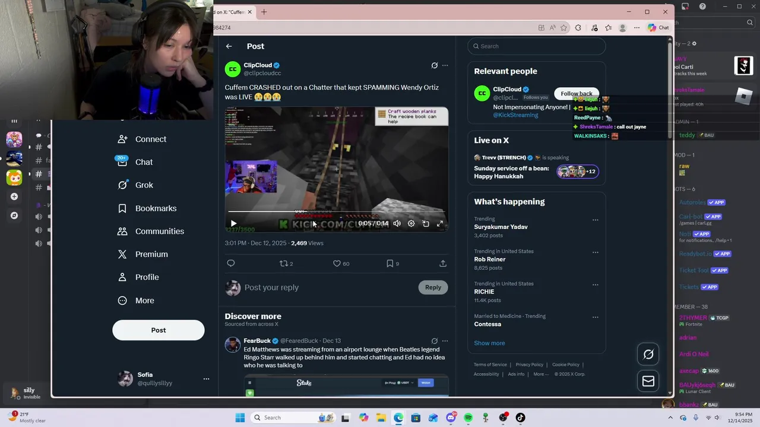Image resolution: width=760 pixels, height=427 pixels.
Task: Close the X browser tab
Action: click(250, 12)
